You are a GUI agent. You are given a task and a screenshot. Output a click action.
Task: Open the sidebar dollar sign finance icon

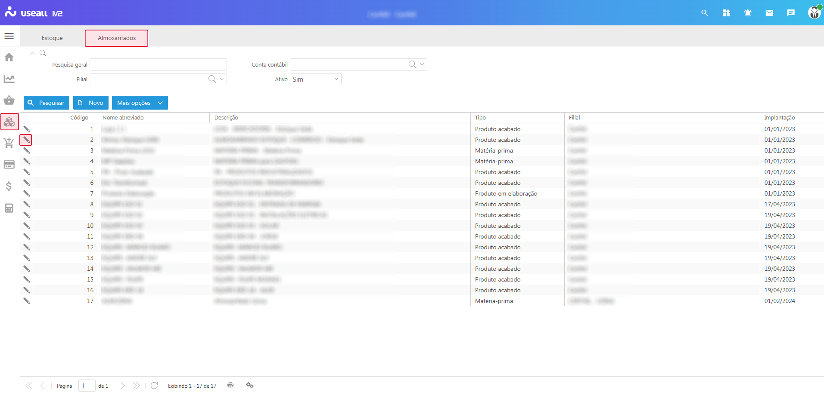pyautogui.click(x=9, y=186)
